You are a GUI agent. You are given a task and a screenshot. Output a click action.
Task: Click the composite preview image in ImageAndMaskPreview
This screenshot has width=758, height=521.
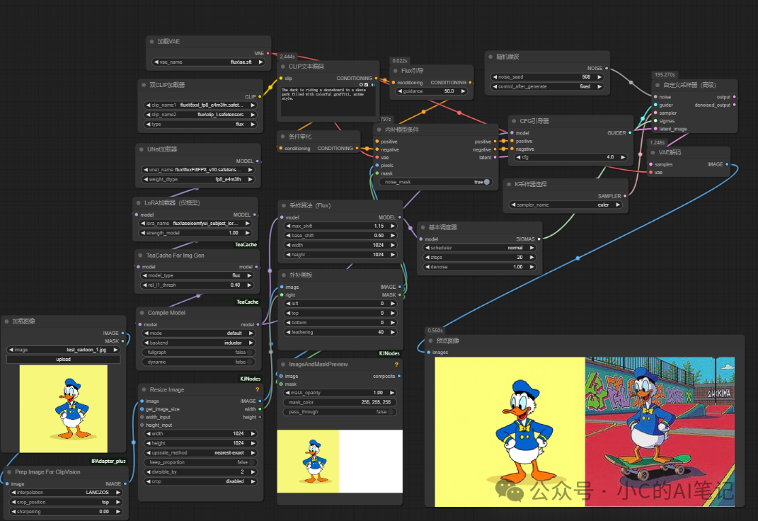(340, 461)
